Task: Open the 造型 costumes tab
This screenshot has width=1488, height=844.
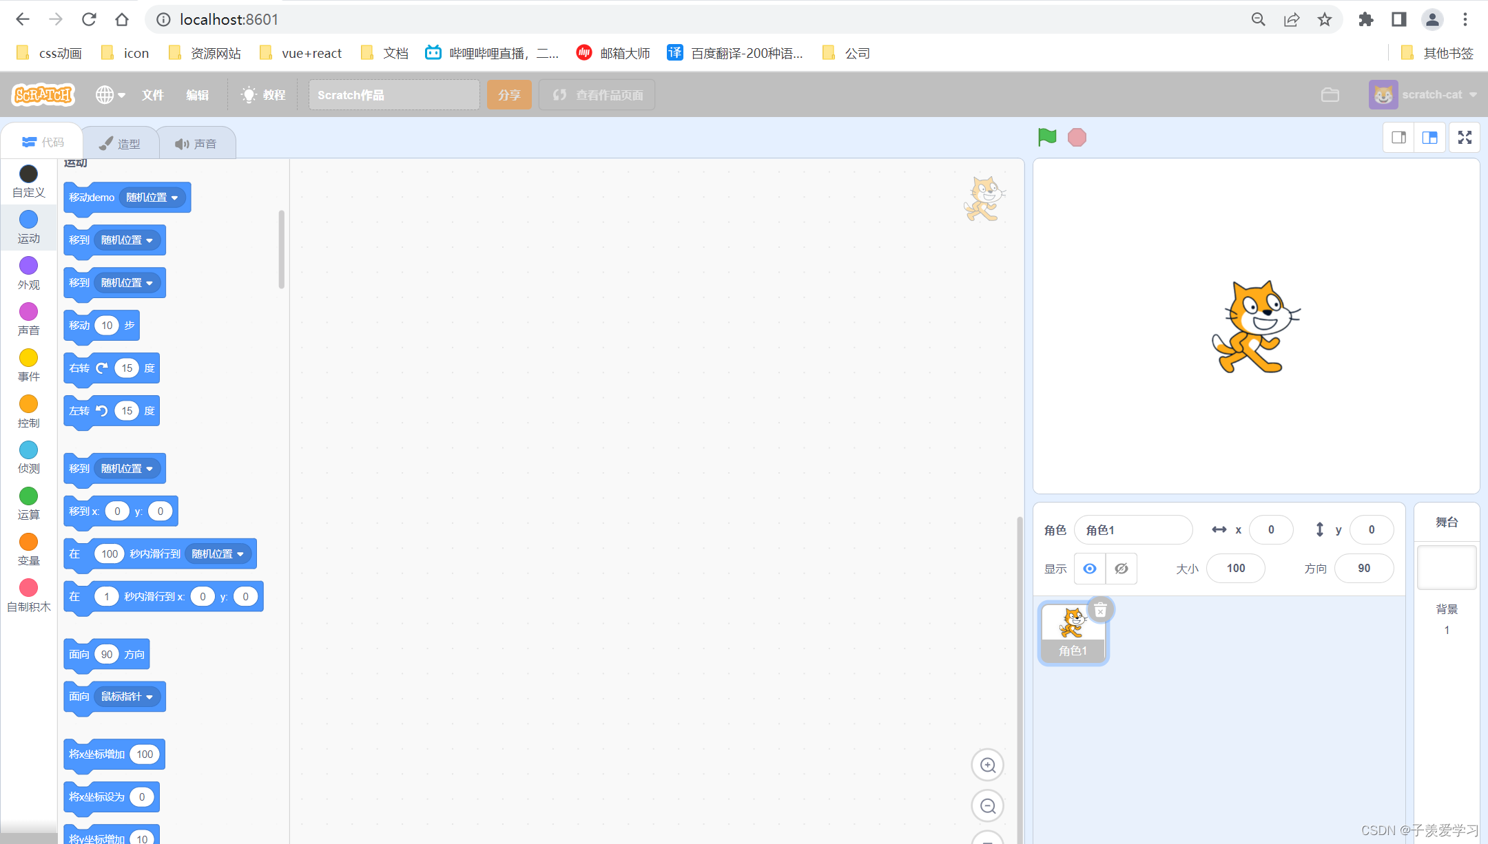Action: tap(121, 143)
